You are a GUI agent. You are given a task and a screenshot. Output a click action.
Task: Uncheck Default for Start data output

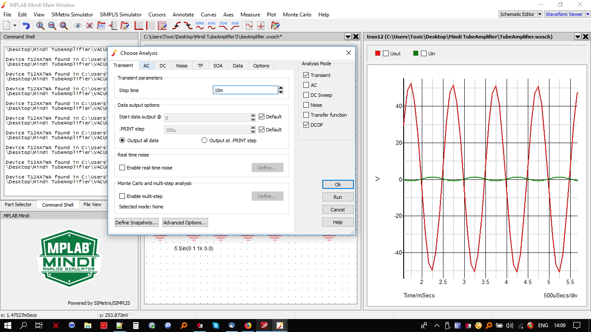[261, 117]
